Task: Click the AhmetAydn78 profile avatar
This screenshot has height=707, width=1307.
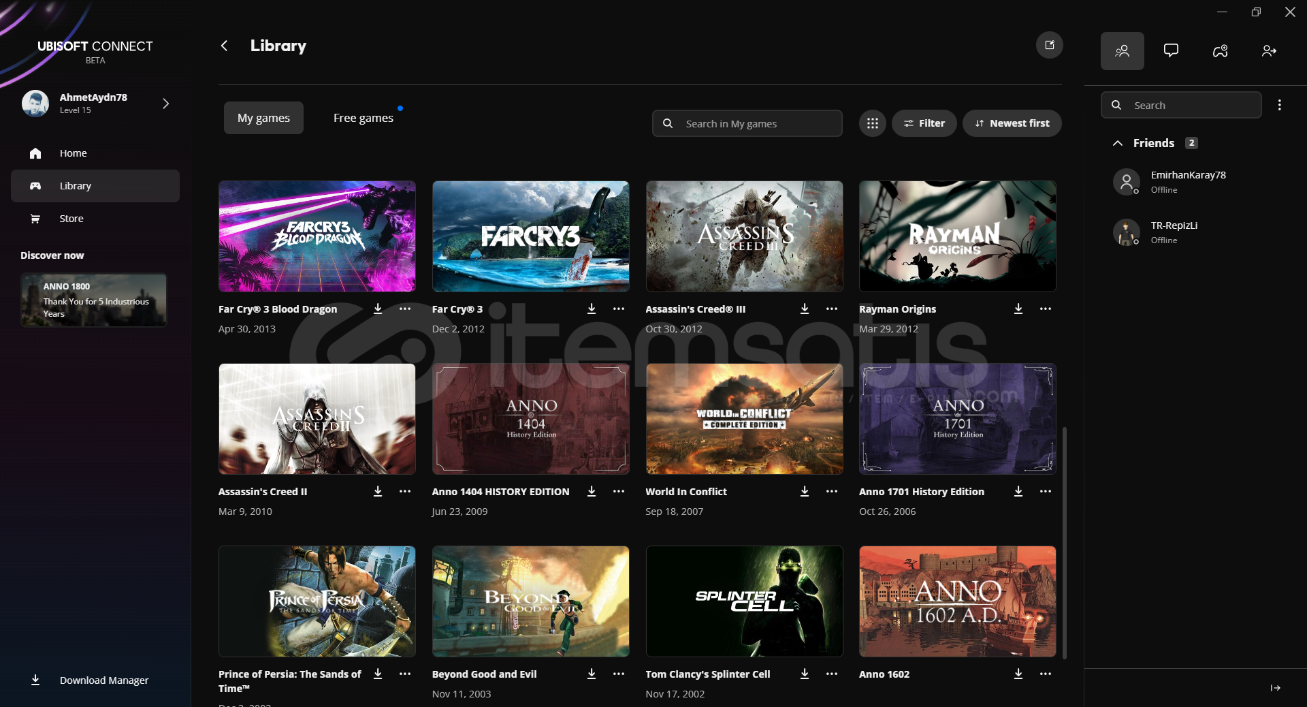Action: coord(35,104)
